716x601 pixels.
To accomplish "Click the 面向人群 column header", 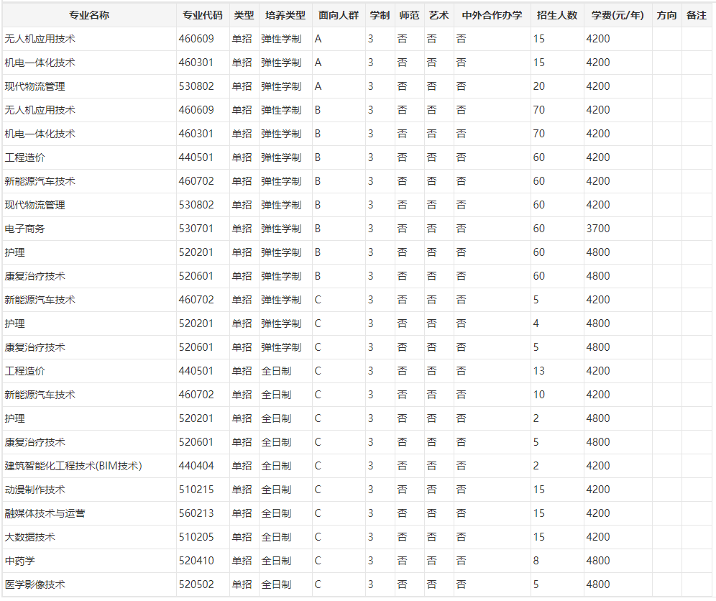I will [x=339, y=15].
